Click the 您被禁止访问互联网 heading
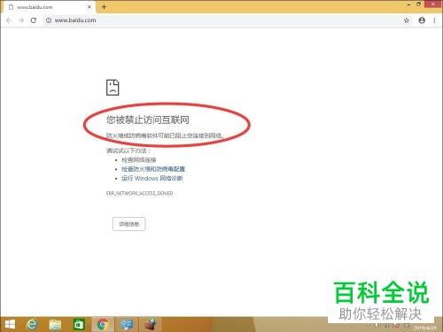 tap(148, 120)
